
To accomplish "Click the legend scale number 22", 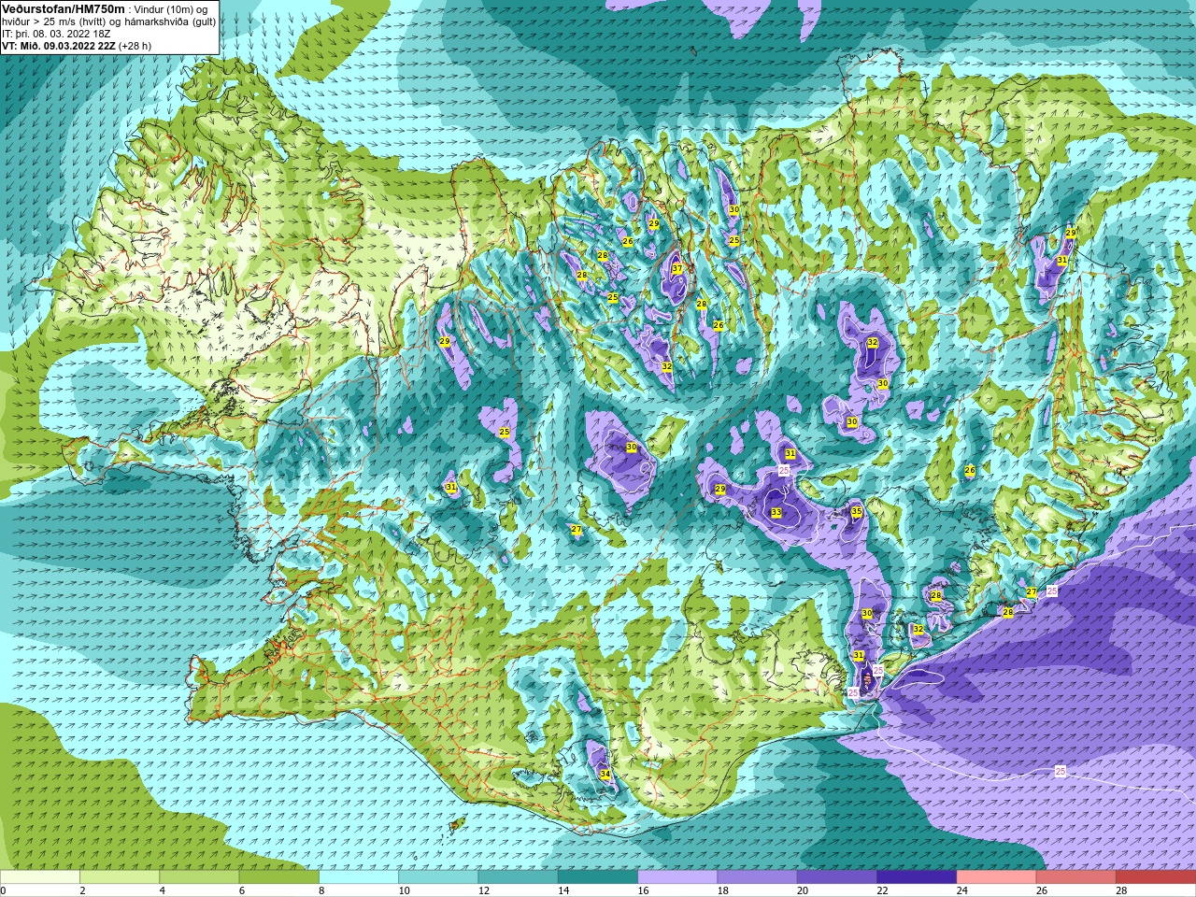I will [x=882, y=890].
